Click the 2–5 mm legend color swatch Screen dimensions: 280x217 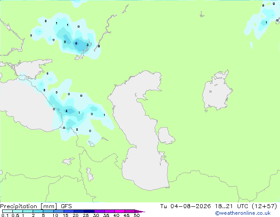pyautogui.click(x=38, y=211)
